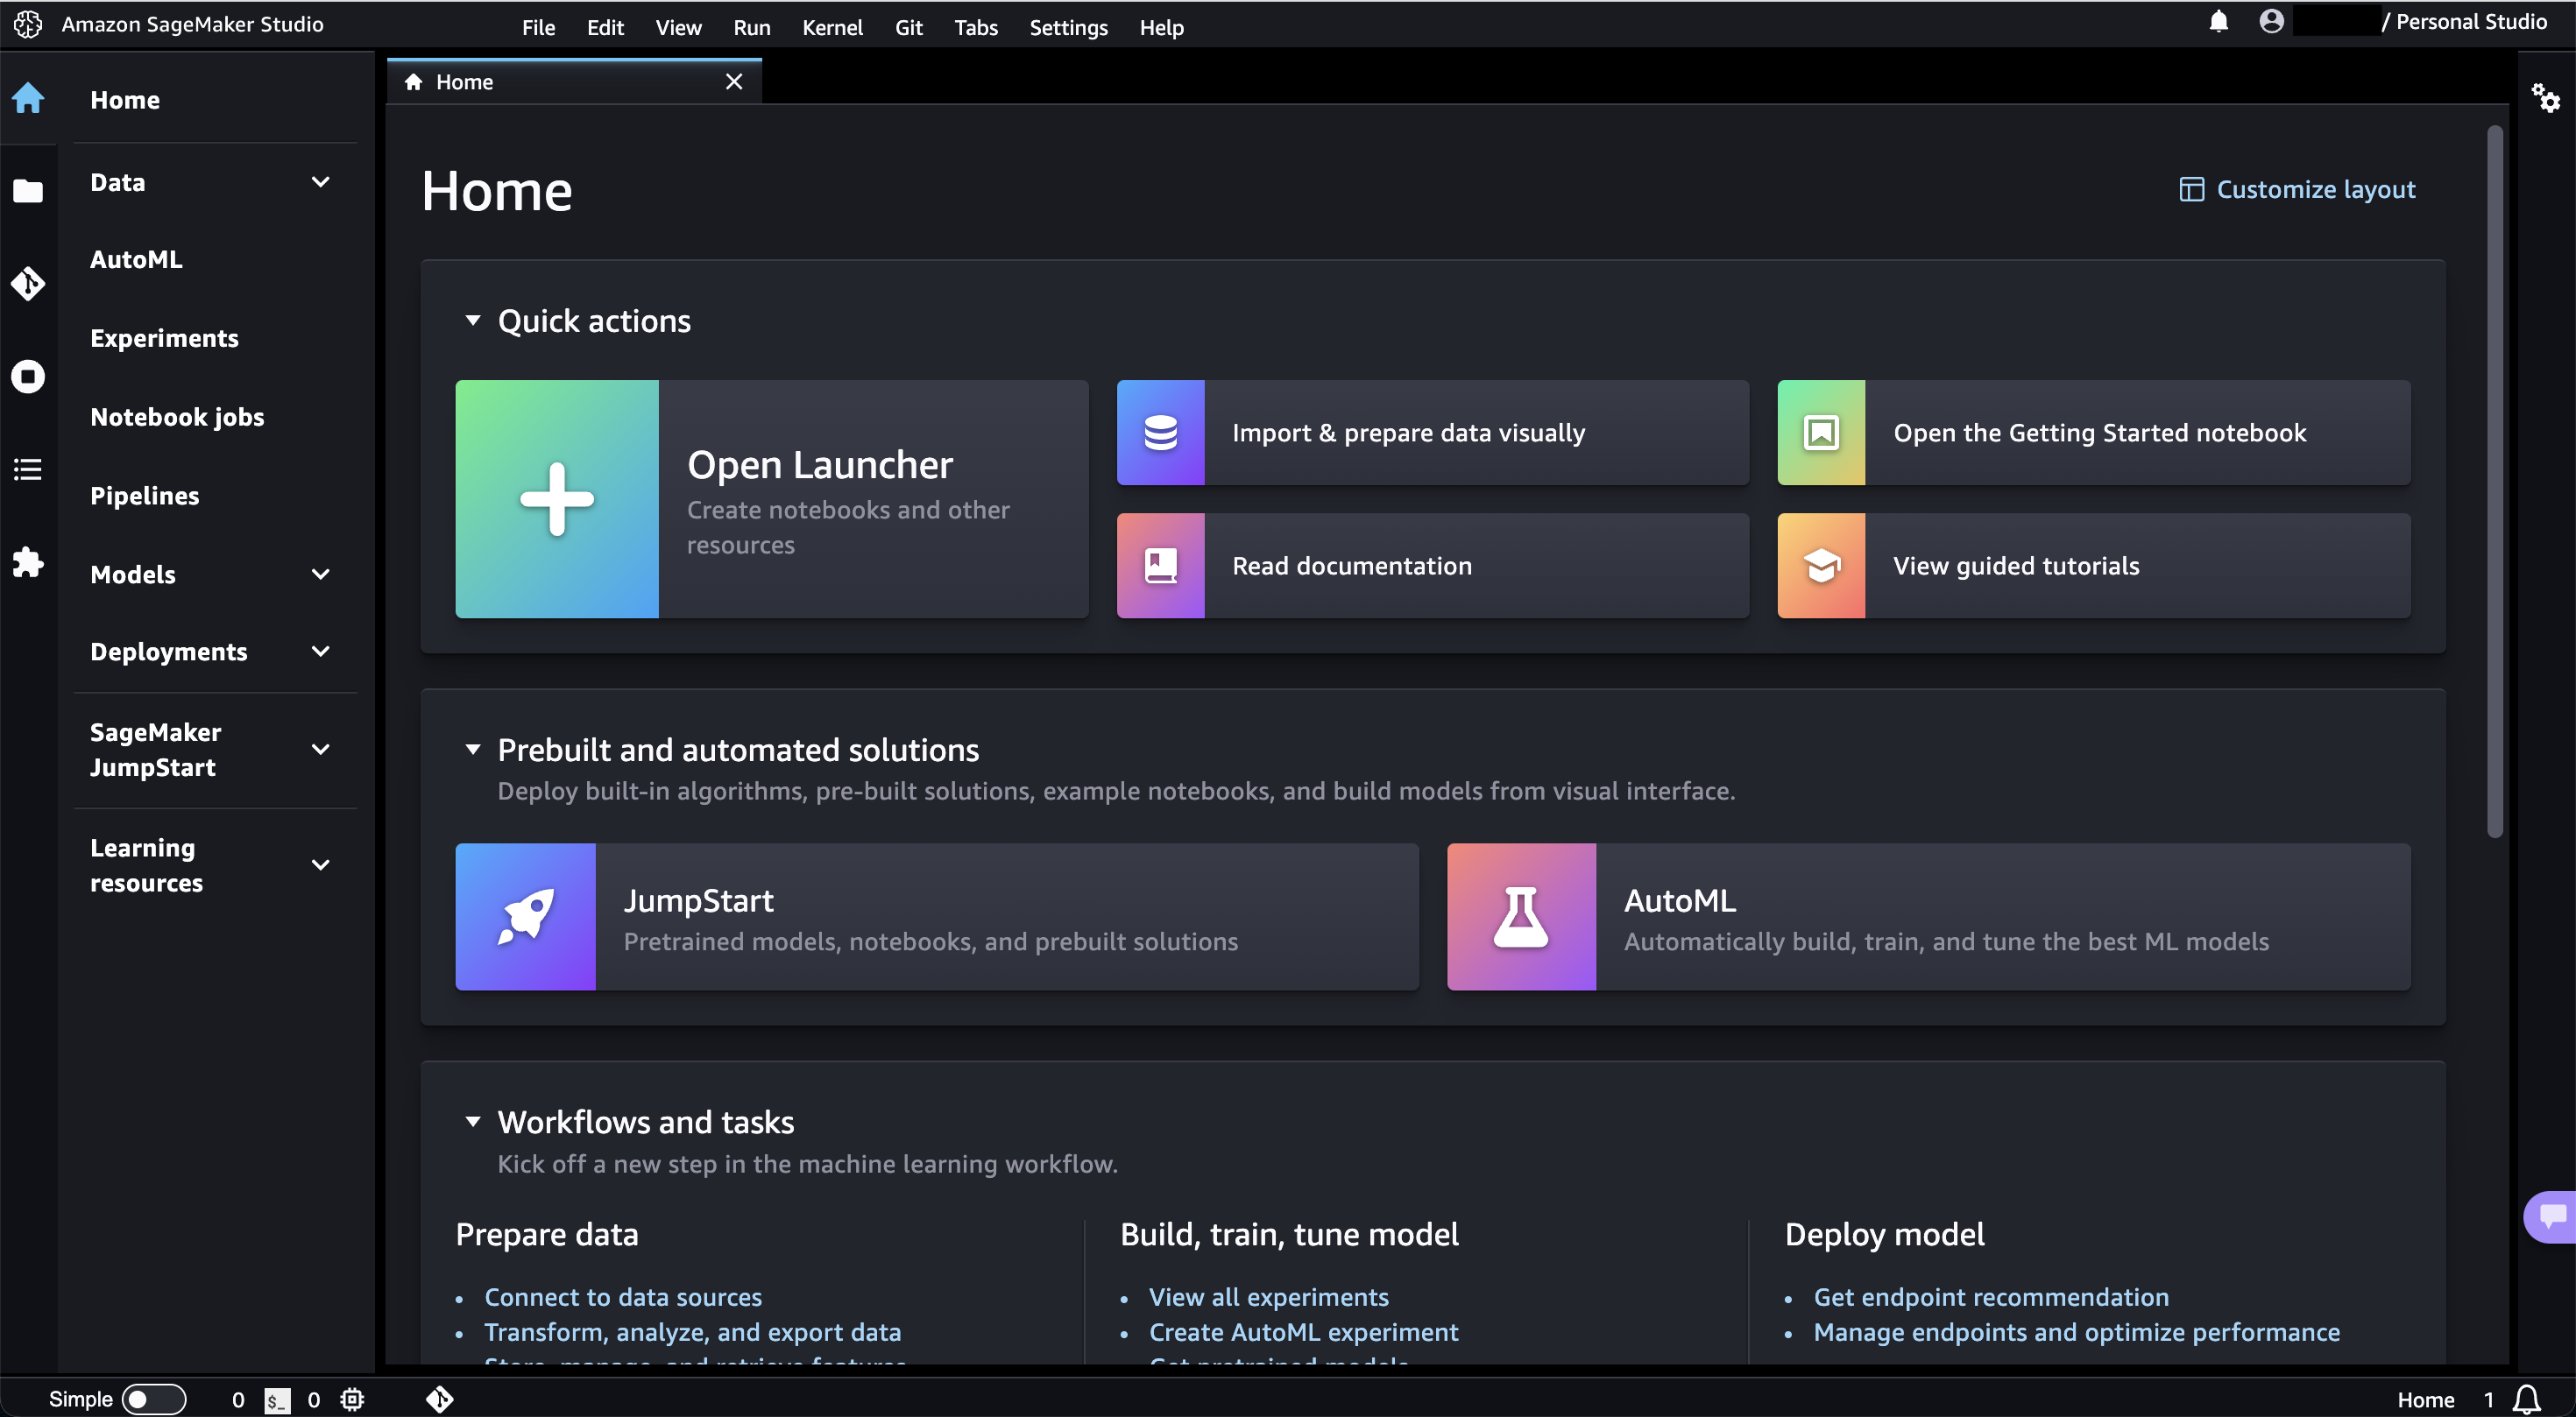Open the Edit menu
The height and width of the screenshot is (1417, 2576).
click(605, 27)
